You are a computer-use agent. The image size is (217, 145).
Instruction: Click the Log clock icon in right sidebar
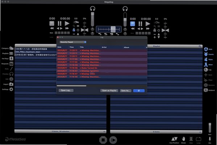pos(206,70)
